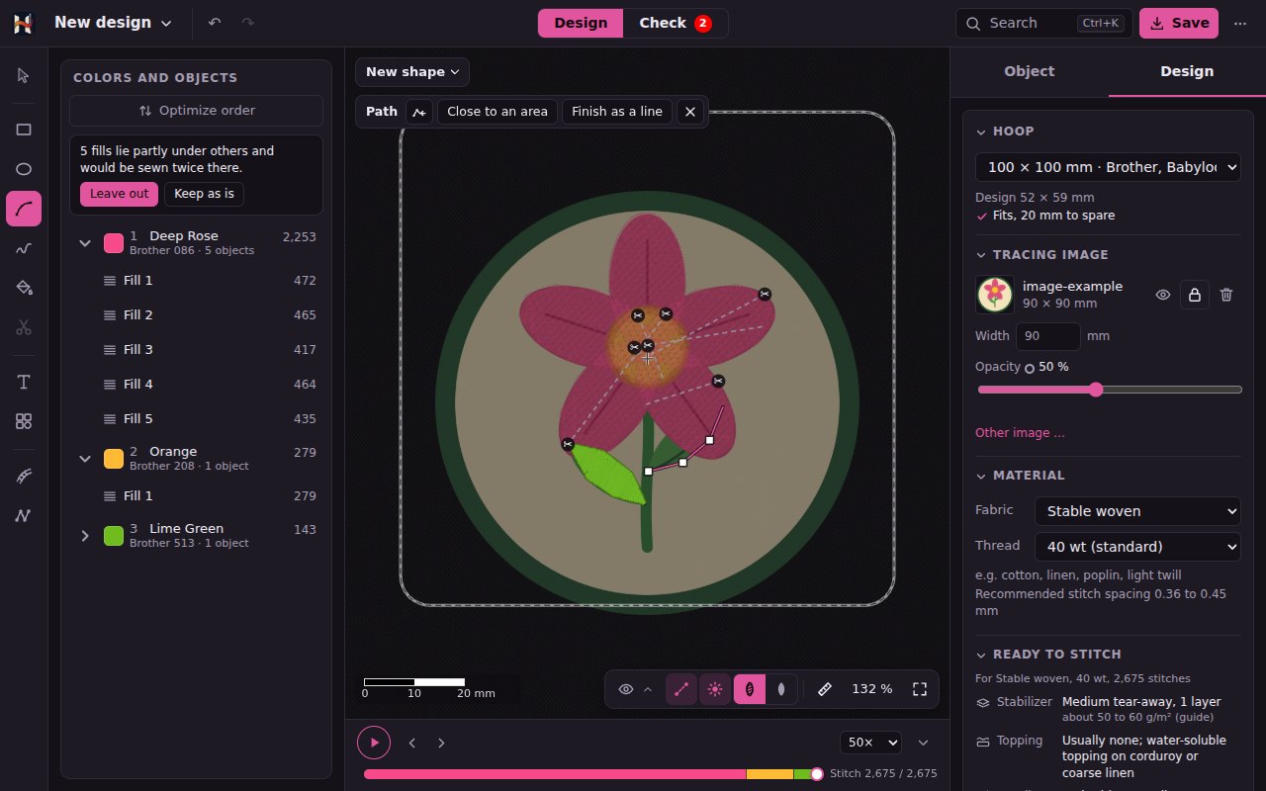The image size is (1266, 791).
Task: Select the Text tool
Action: click(24, 382)
